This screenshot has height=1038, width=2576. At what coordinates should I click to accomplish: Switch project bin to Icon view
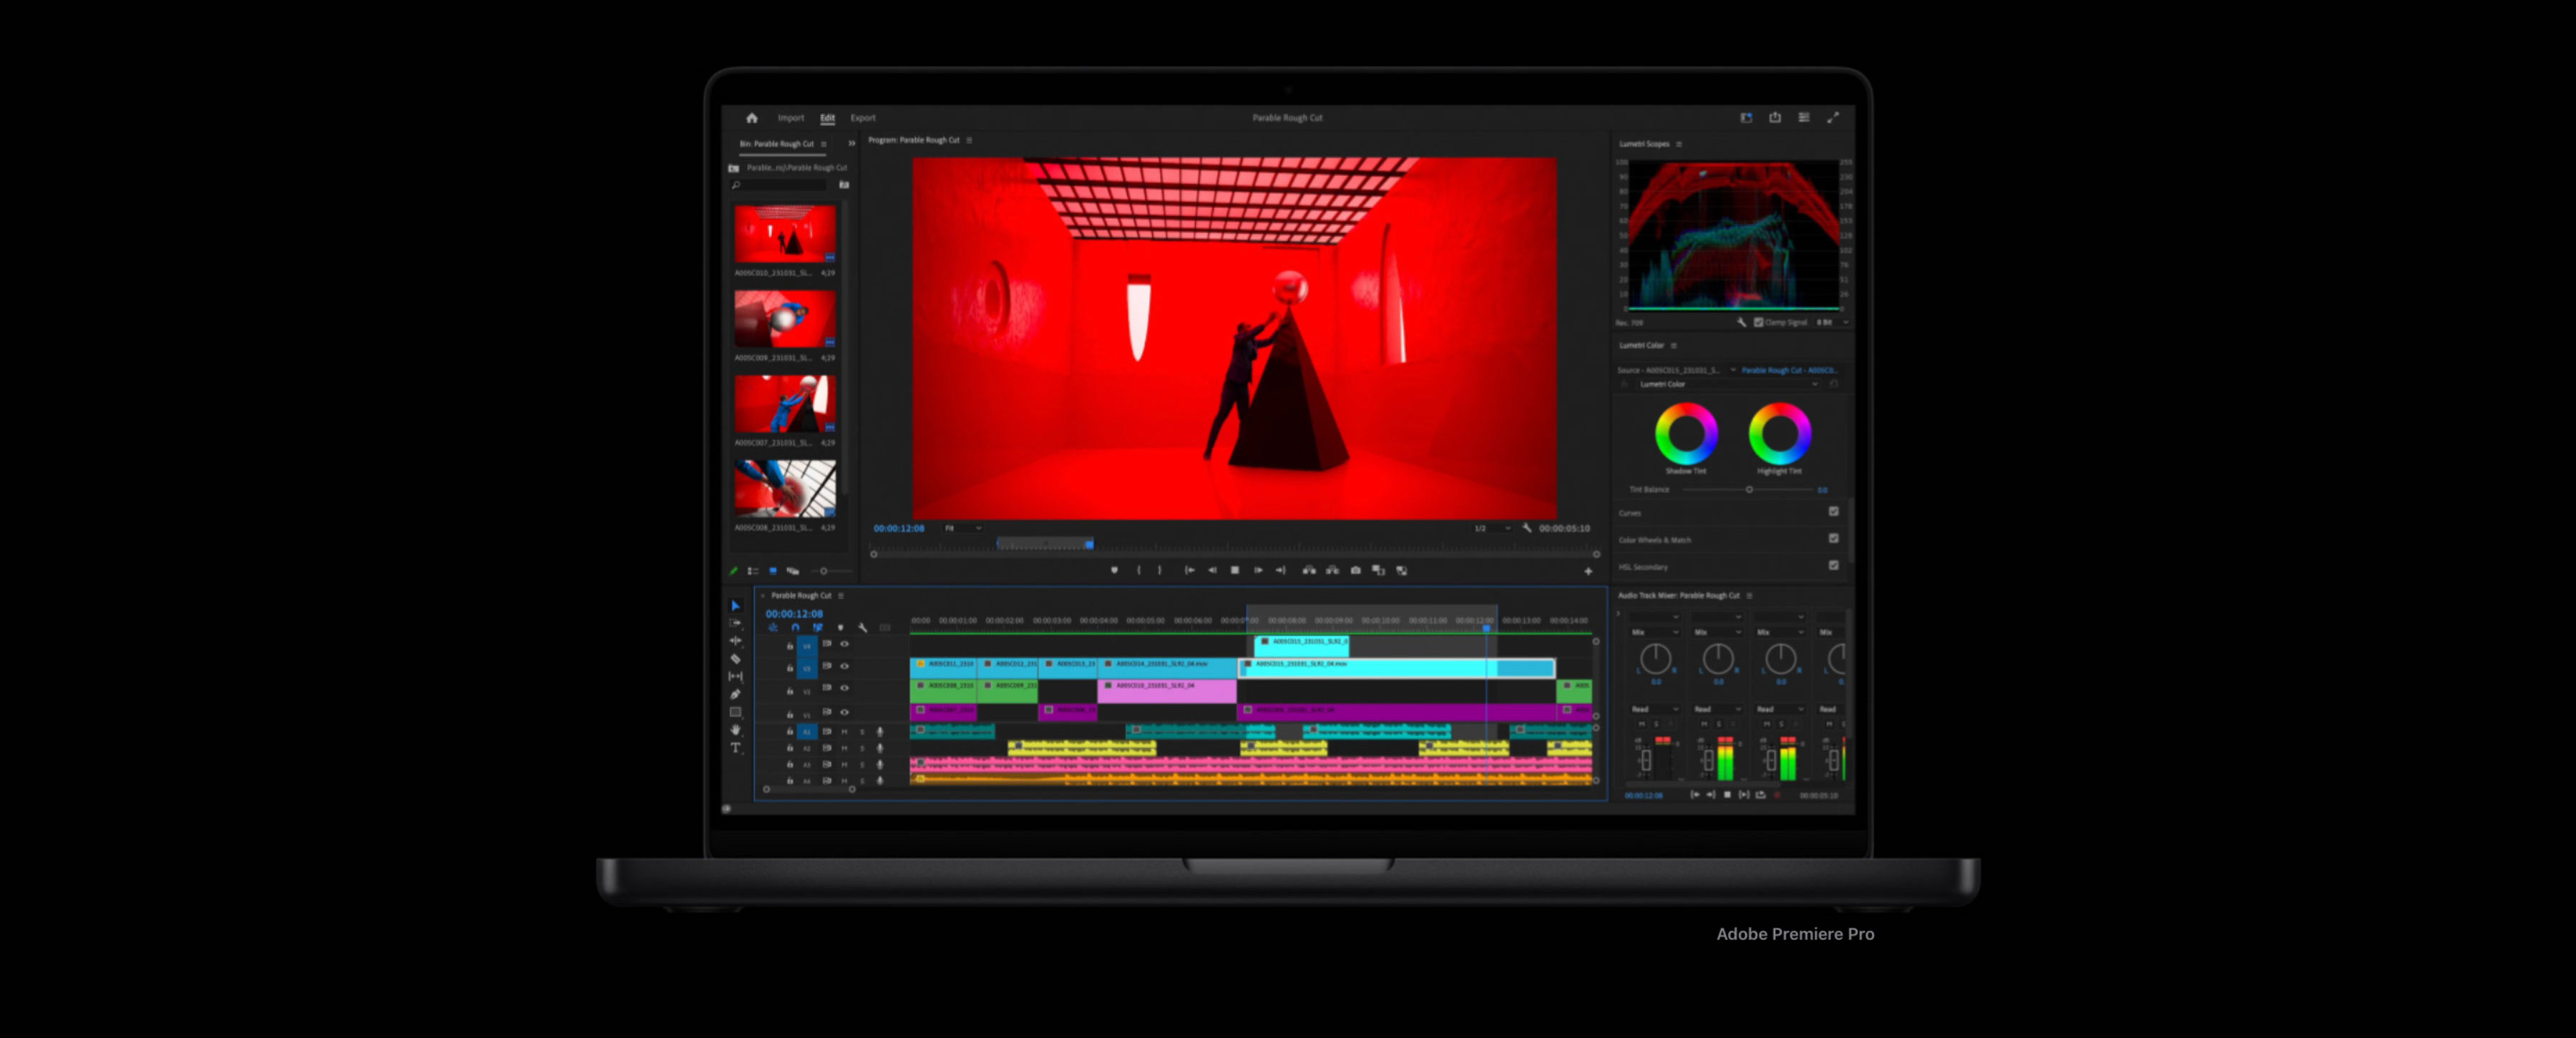pos(772,571)
